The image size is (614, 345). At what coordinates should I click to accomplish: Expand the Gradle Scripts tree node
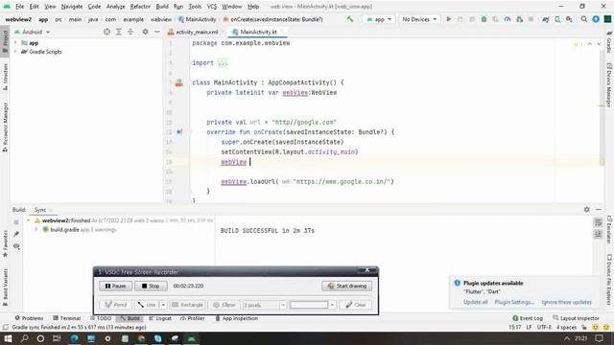[x=15, y=52]
